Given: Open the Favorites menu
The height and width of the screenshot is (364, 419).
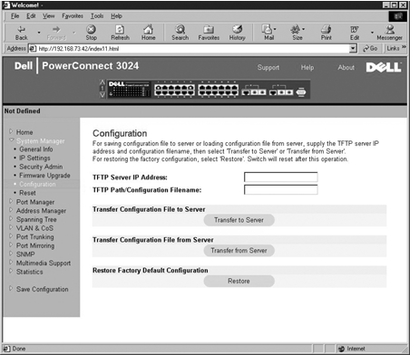Looking at the screenshot, I should point(73,16).
